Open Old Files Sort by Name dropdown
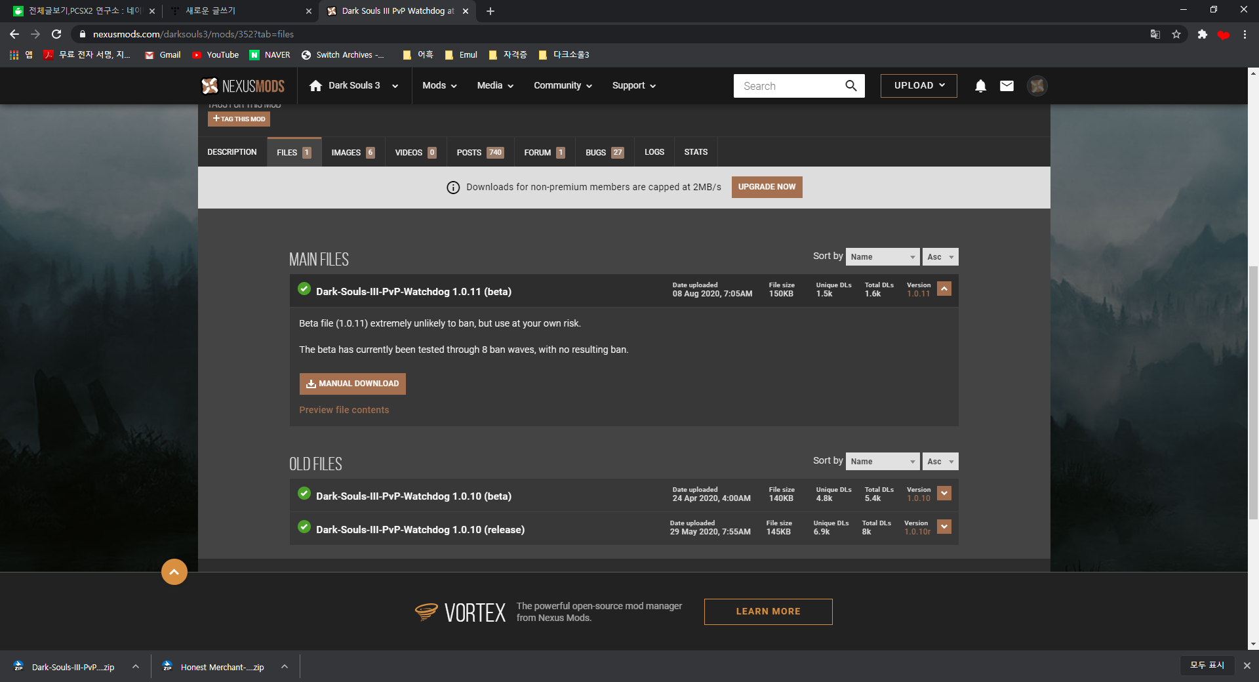 (883, 462)
